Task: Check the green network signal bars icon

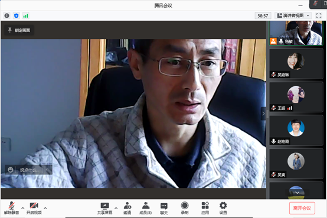Action: coord(25,16)
